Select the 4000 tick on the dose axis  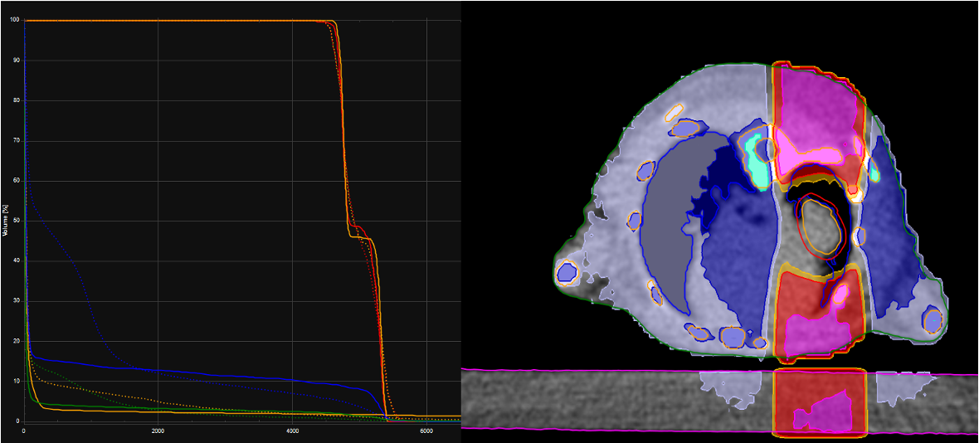point(292,432)
